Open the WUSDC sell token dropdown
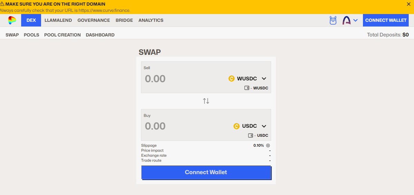The width and height of the screenshot is (414, 195). [248, 79]
